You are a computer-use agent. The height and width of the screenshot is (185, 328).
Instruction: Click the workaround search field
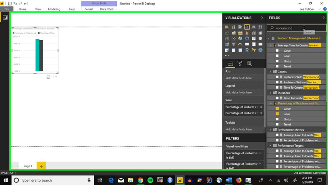[x=297, y=28]
